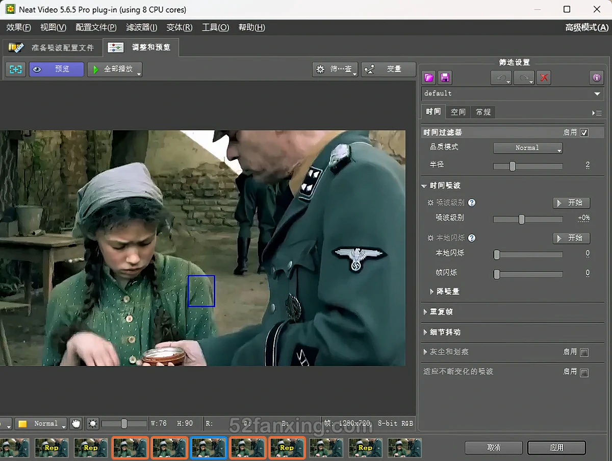Open the 帮助(H) menu
This screenshot has height=461, width=612.
tap(251, 28)
